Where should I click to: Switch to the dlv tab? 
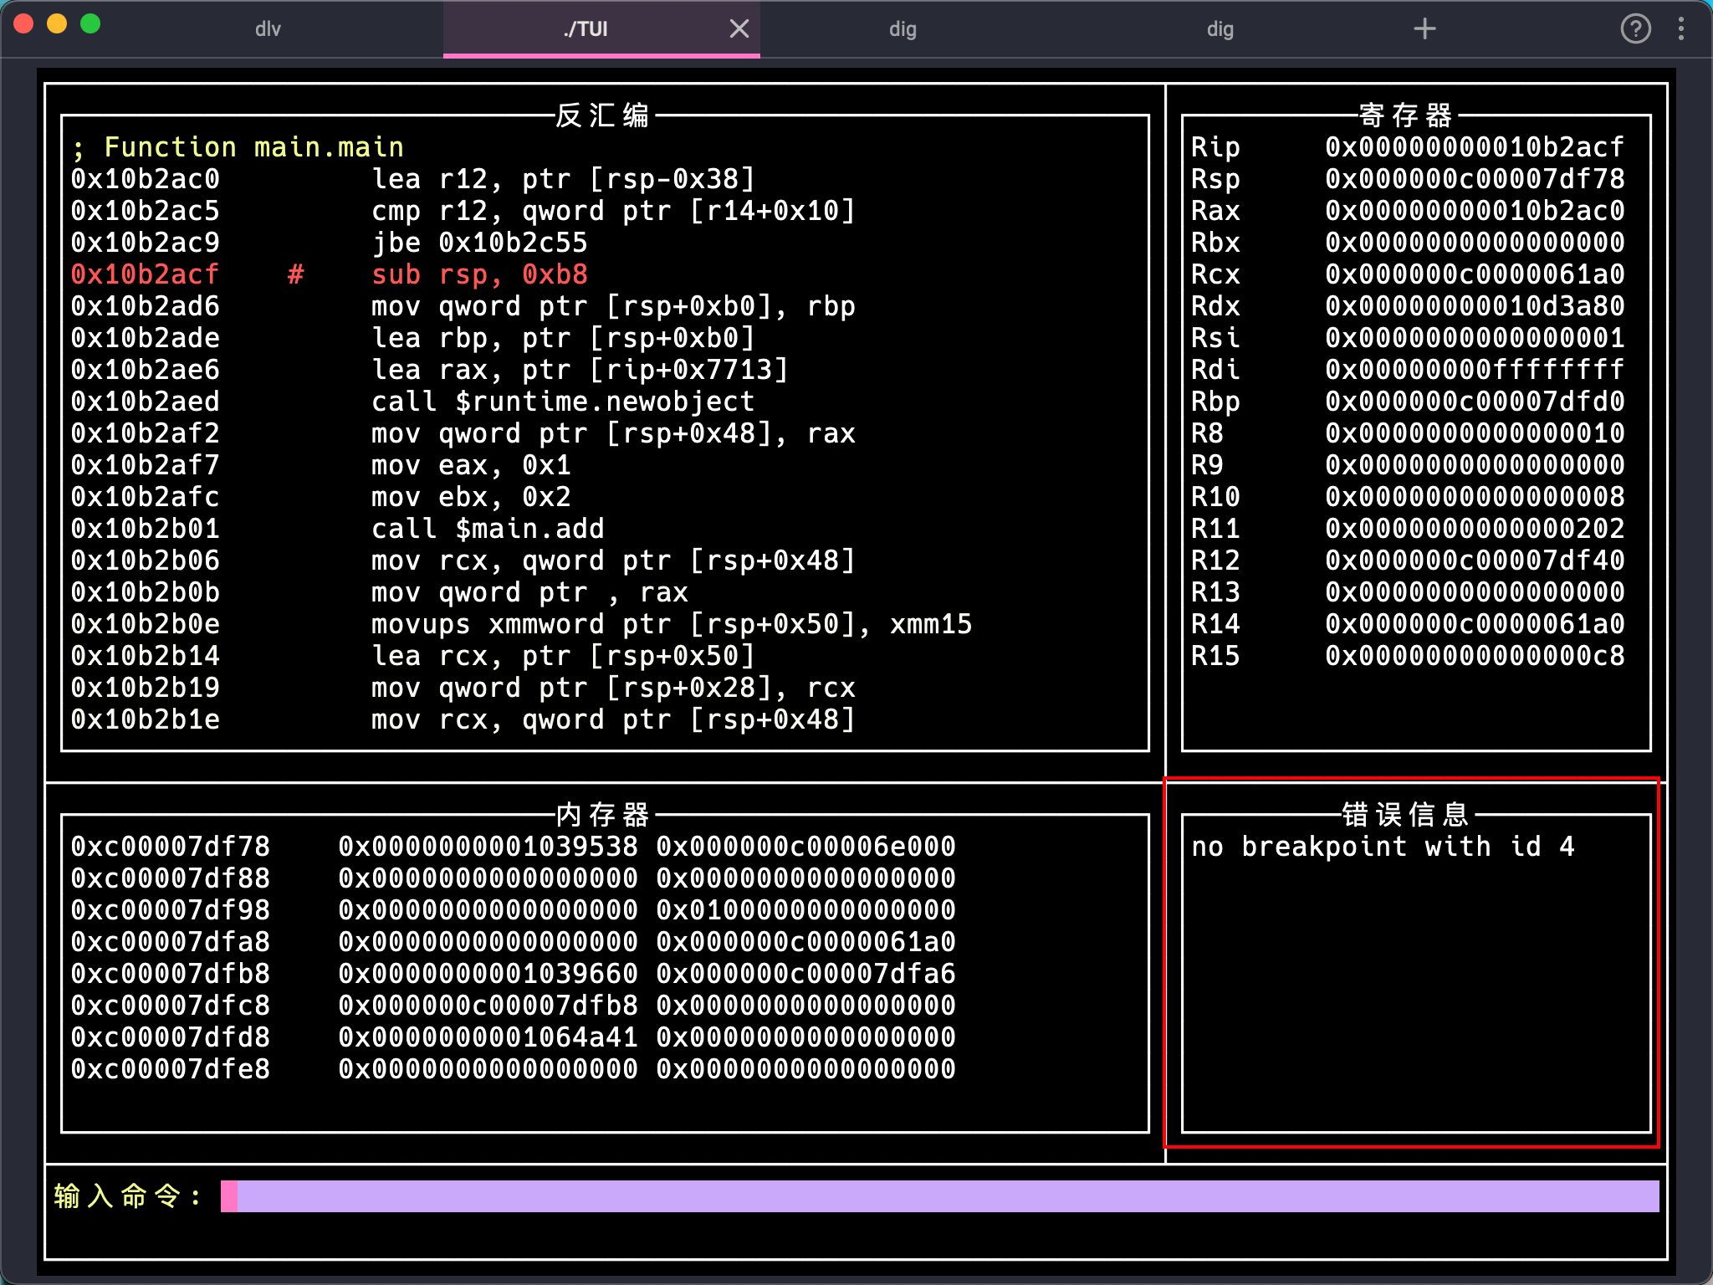click(x=268, y=29)
